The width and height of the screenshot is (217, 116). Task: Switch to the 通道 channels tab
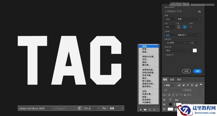point(172,79)
